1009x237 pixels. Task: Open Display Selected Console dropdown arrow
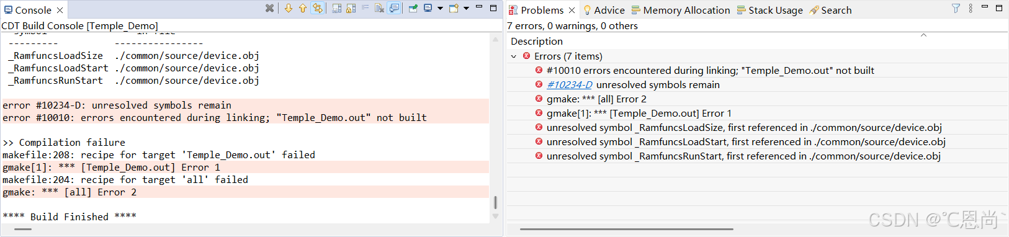(440, 8)
